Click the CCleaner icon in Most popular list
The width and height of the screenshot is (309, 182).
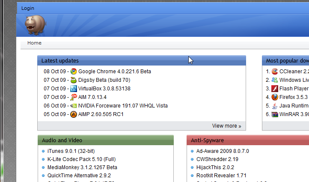(x=275, y=72)
